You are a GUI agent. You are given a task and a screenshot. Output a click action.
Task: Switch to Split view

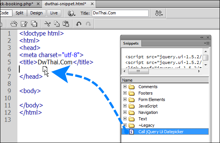[19, 13]
